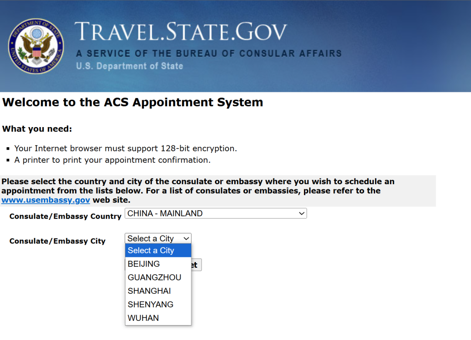Click the 'Consulate/Embassy City' label
Viewport: 471px width, 340px height.
58,241
